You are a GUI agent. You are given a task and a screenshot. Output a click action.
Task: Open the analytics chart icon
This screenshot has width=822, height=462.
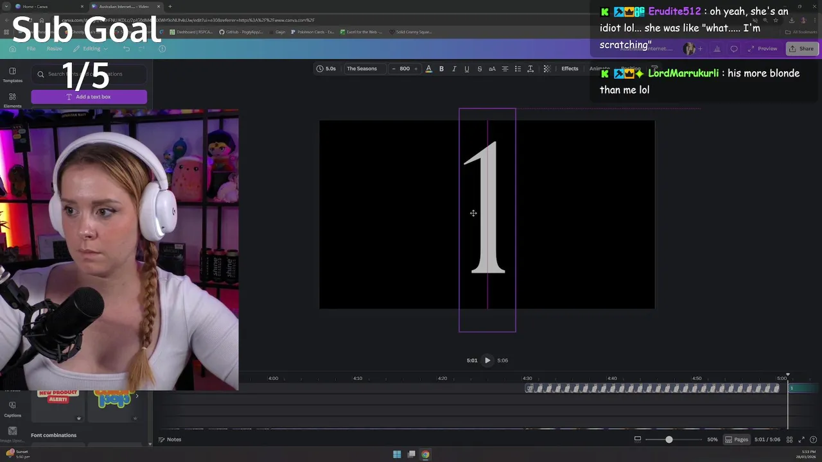[x=717, y=49]
